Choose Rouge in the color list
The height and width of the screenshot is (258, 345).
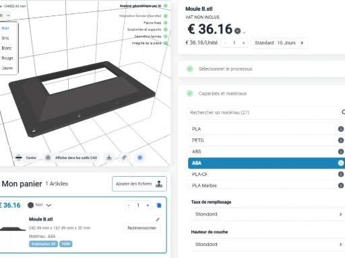(x=7, y=58)
